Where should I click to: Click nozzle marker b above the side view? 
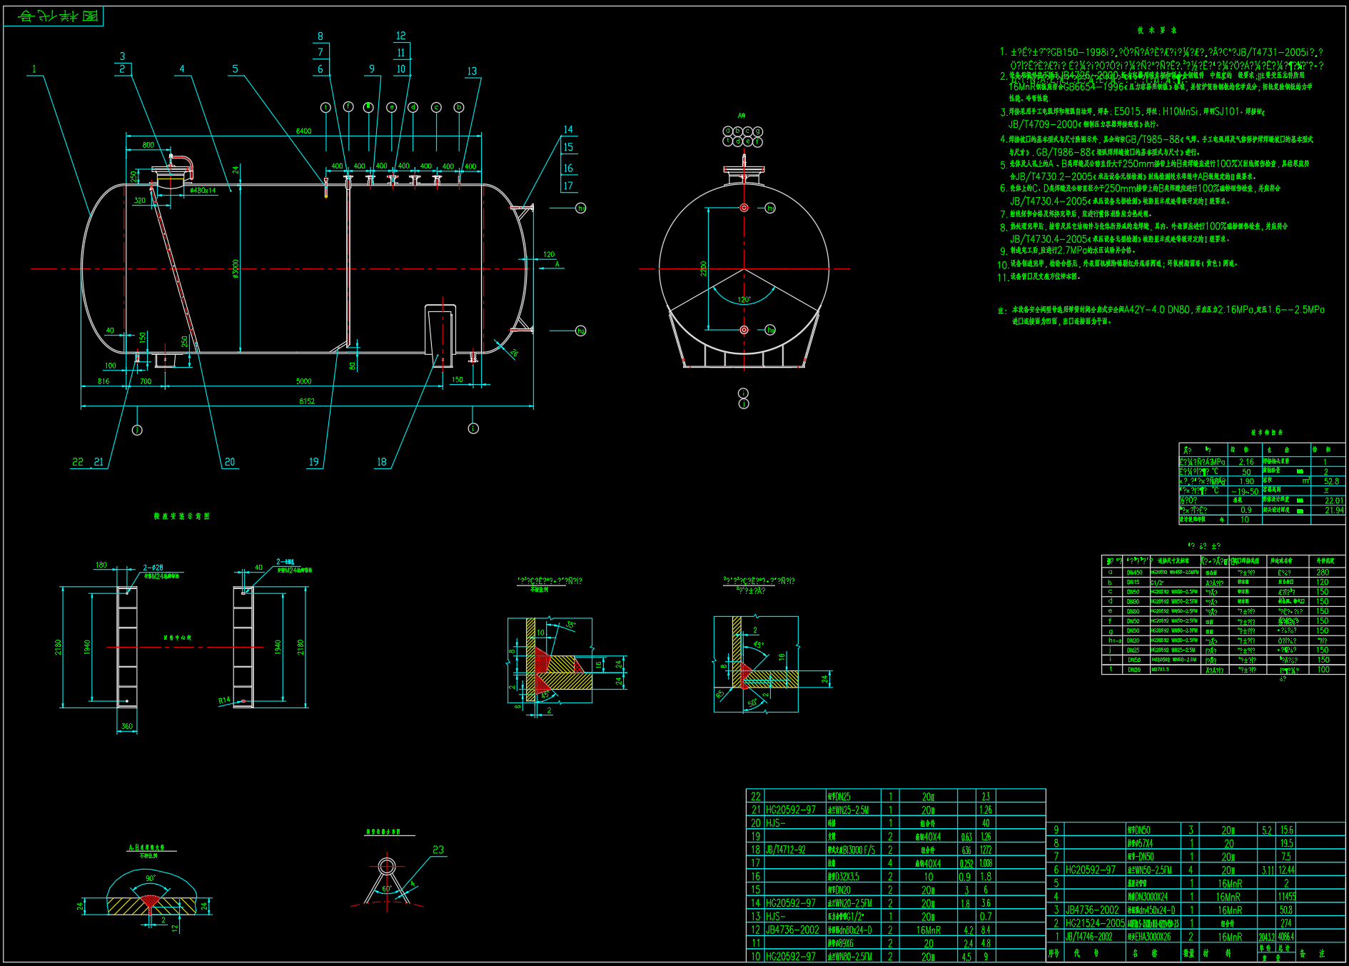coord(459,107)
